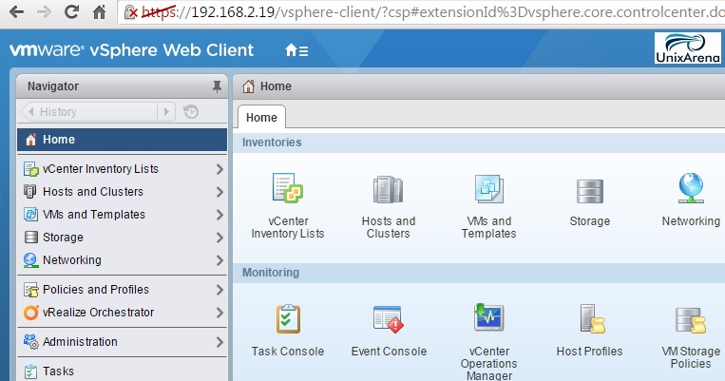Expand the Storage chevron in Navigator

coord(219,238)
